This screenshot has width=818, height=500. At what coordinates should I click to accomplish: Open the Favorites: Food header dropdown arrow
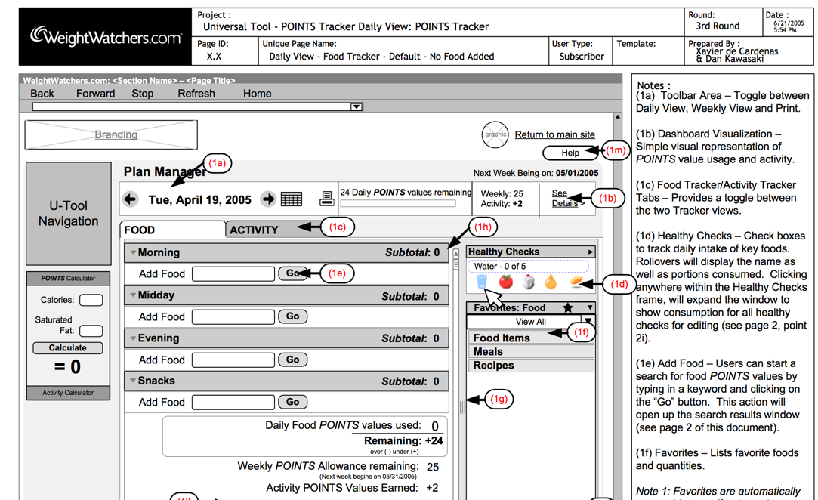click(589, 307)
